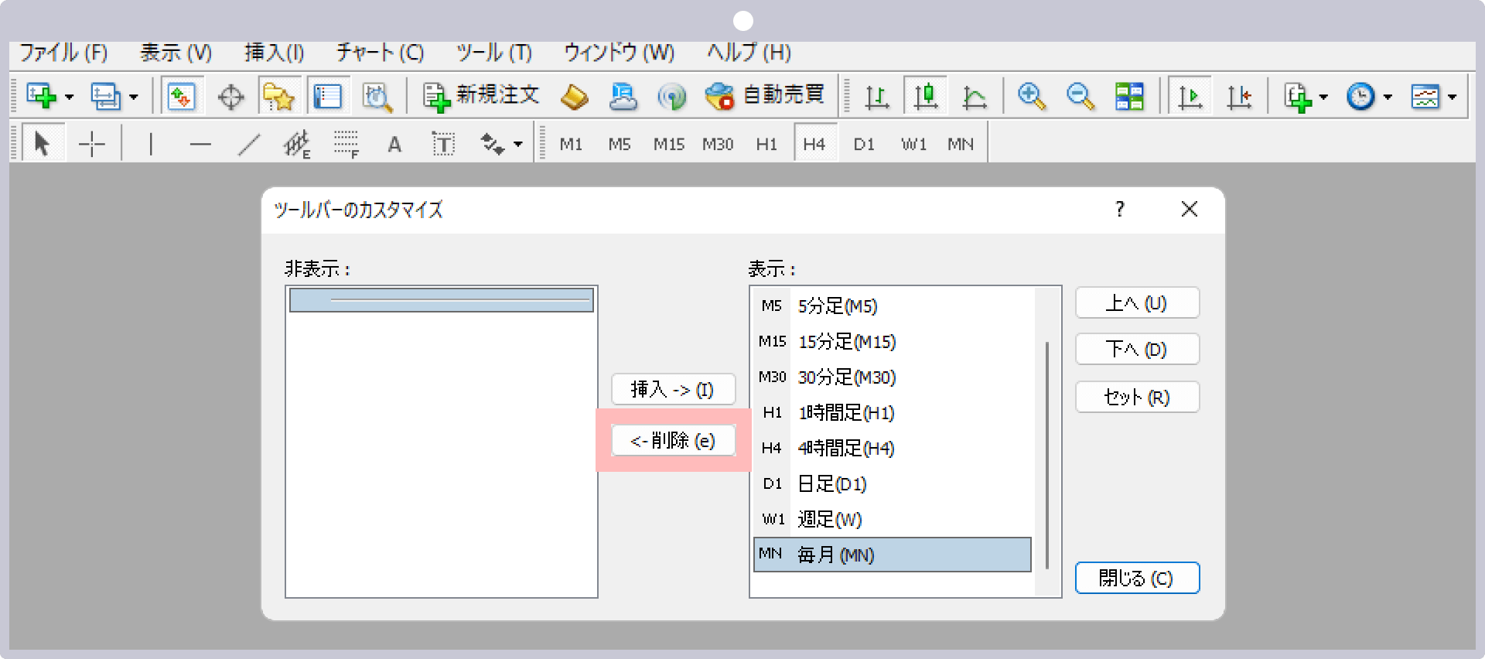Viewport: 1485px width, 659px height.
Task: Expand the periods clock dropdown arrow
Action: [1388, 97]
